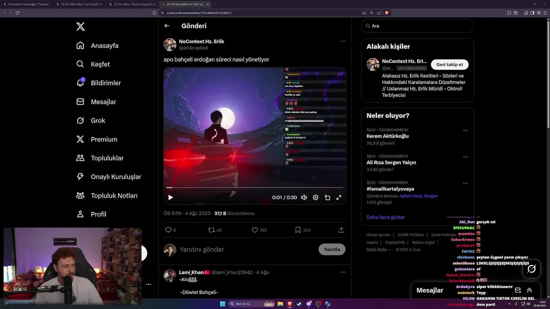Open Premium in the sidebar
This screenshot has height=309, width=550.
tap(97, 139)
